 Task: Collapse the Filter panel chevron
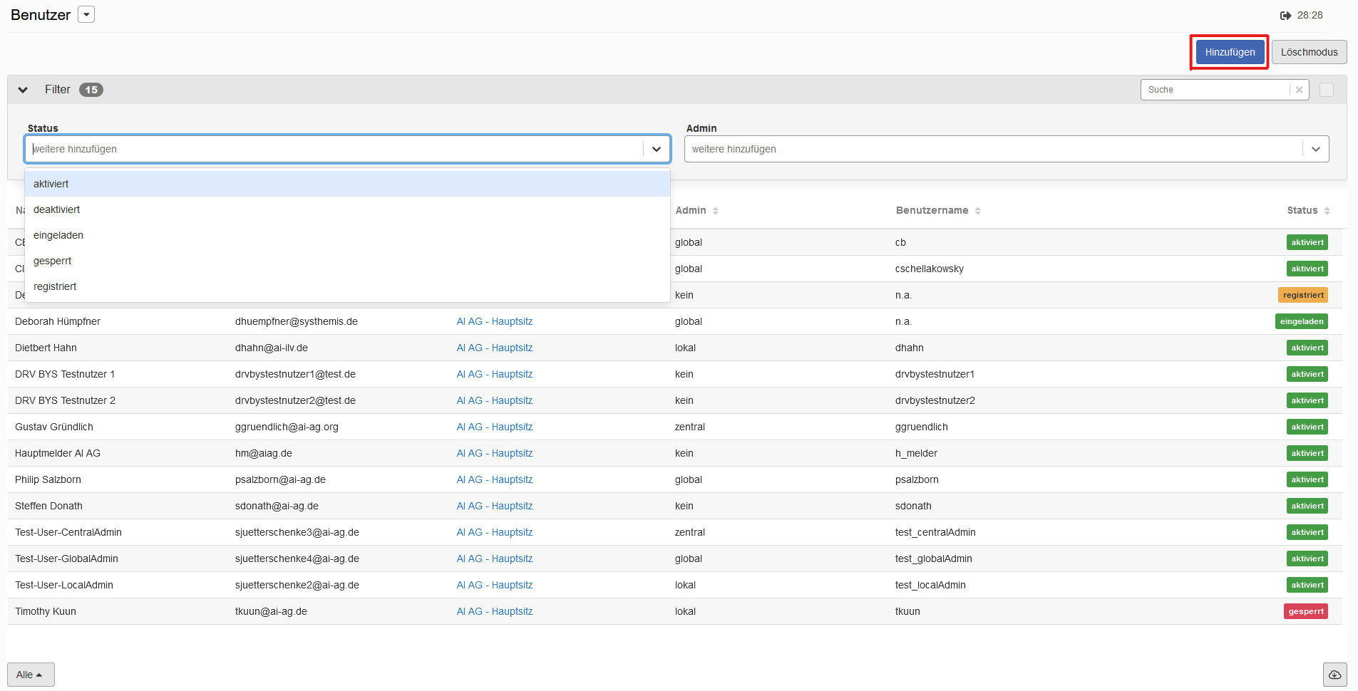click(x=23, y=90)
